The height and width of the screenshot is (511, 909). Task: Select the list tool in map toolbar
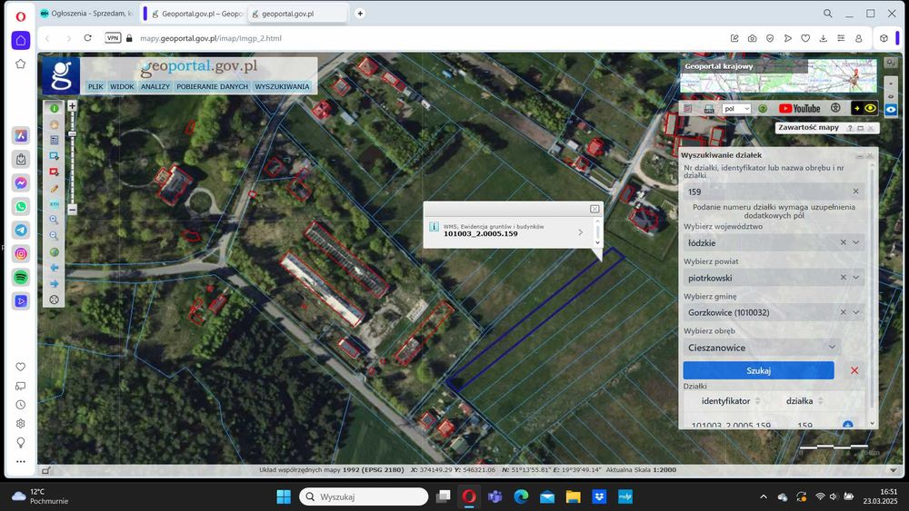54,140
